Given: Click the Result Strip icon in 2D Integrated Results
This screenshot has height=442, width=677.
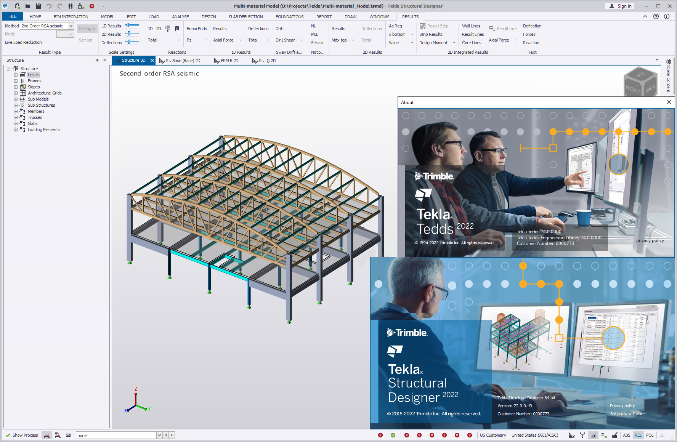Looking at the screenshot, I should [x=423, y=26].
